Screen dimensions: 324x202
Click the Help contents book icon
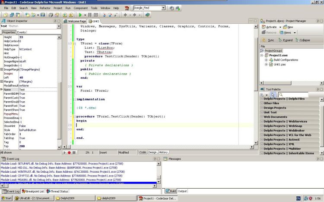click(147, 15)
